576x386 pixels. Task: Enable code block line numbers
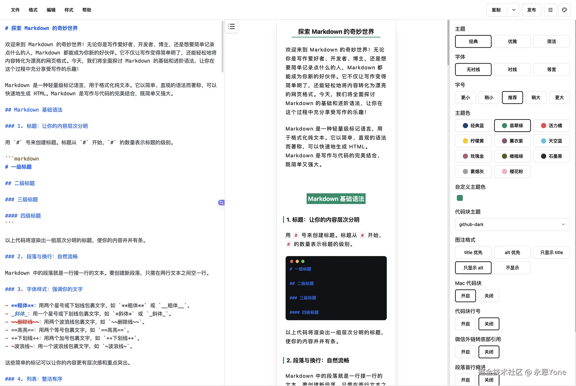(x=465, y=324)
